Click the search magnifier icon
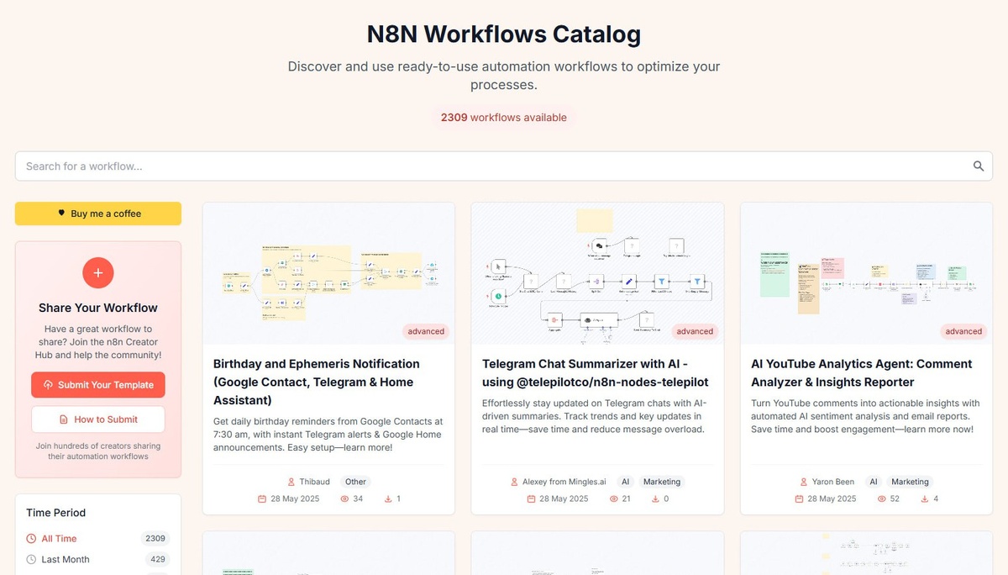 pos(979,166)
